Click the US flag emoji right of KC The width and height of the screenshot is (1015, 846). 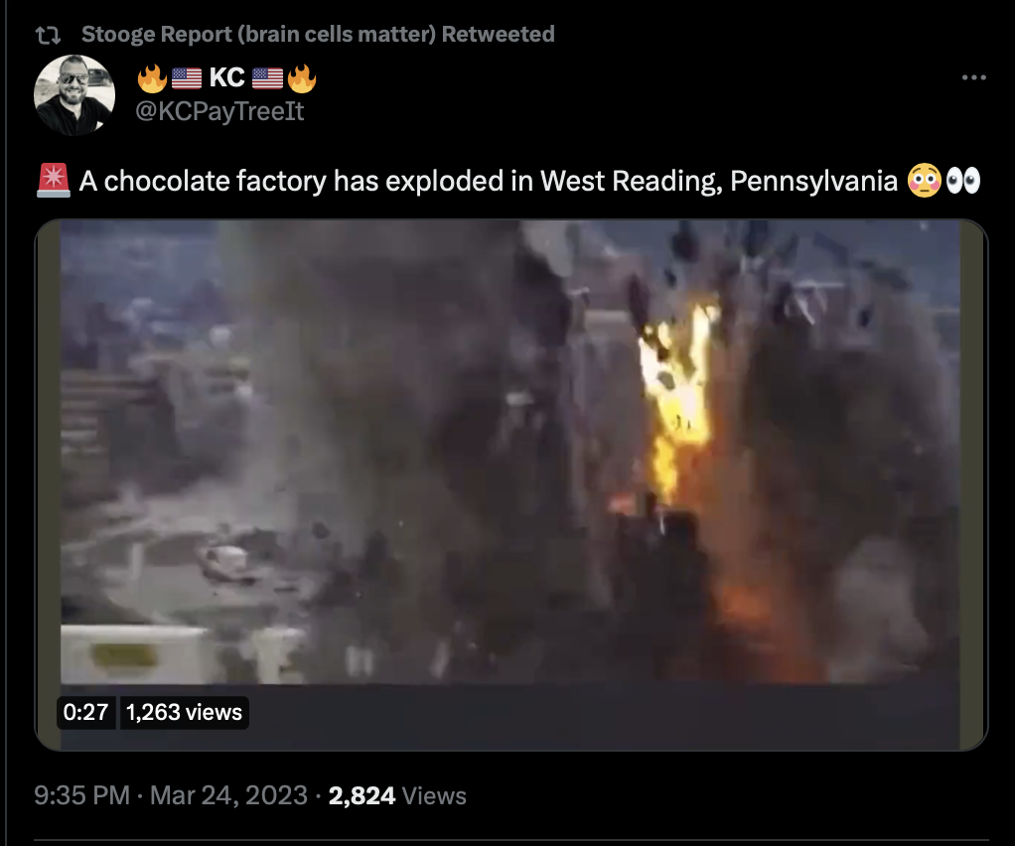click(x=267, y=78)
